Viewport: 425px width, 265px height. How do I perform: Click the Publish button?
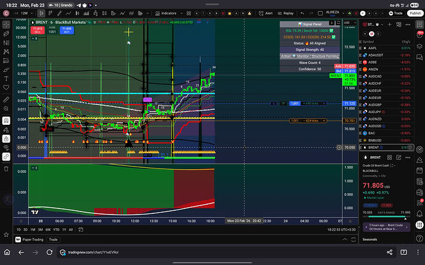click(415, 14)
